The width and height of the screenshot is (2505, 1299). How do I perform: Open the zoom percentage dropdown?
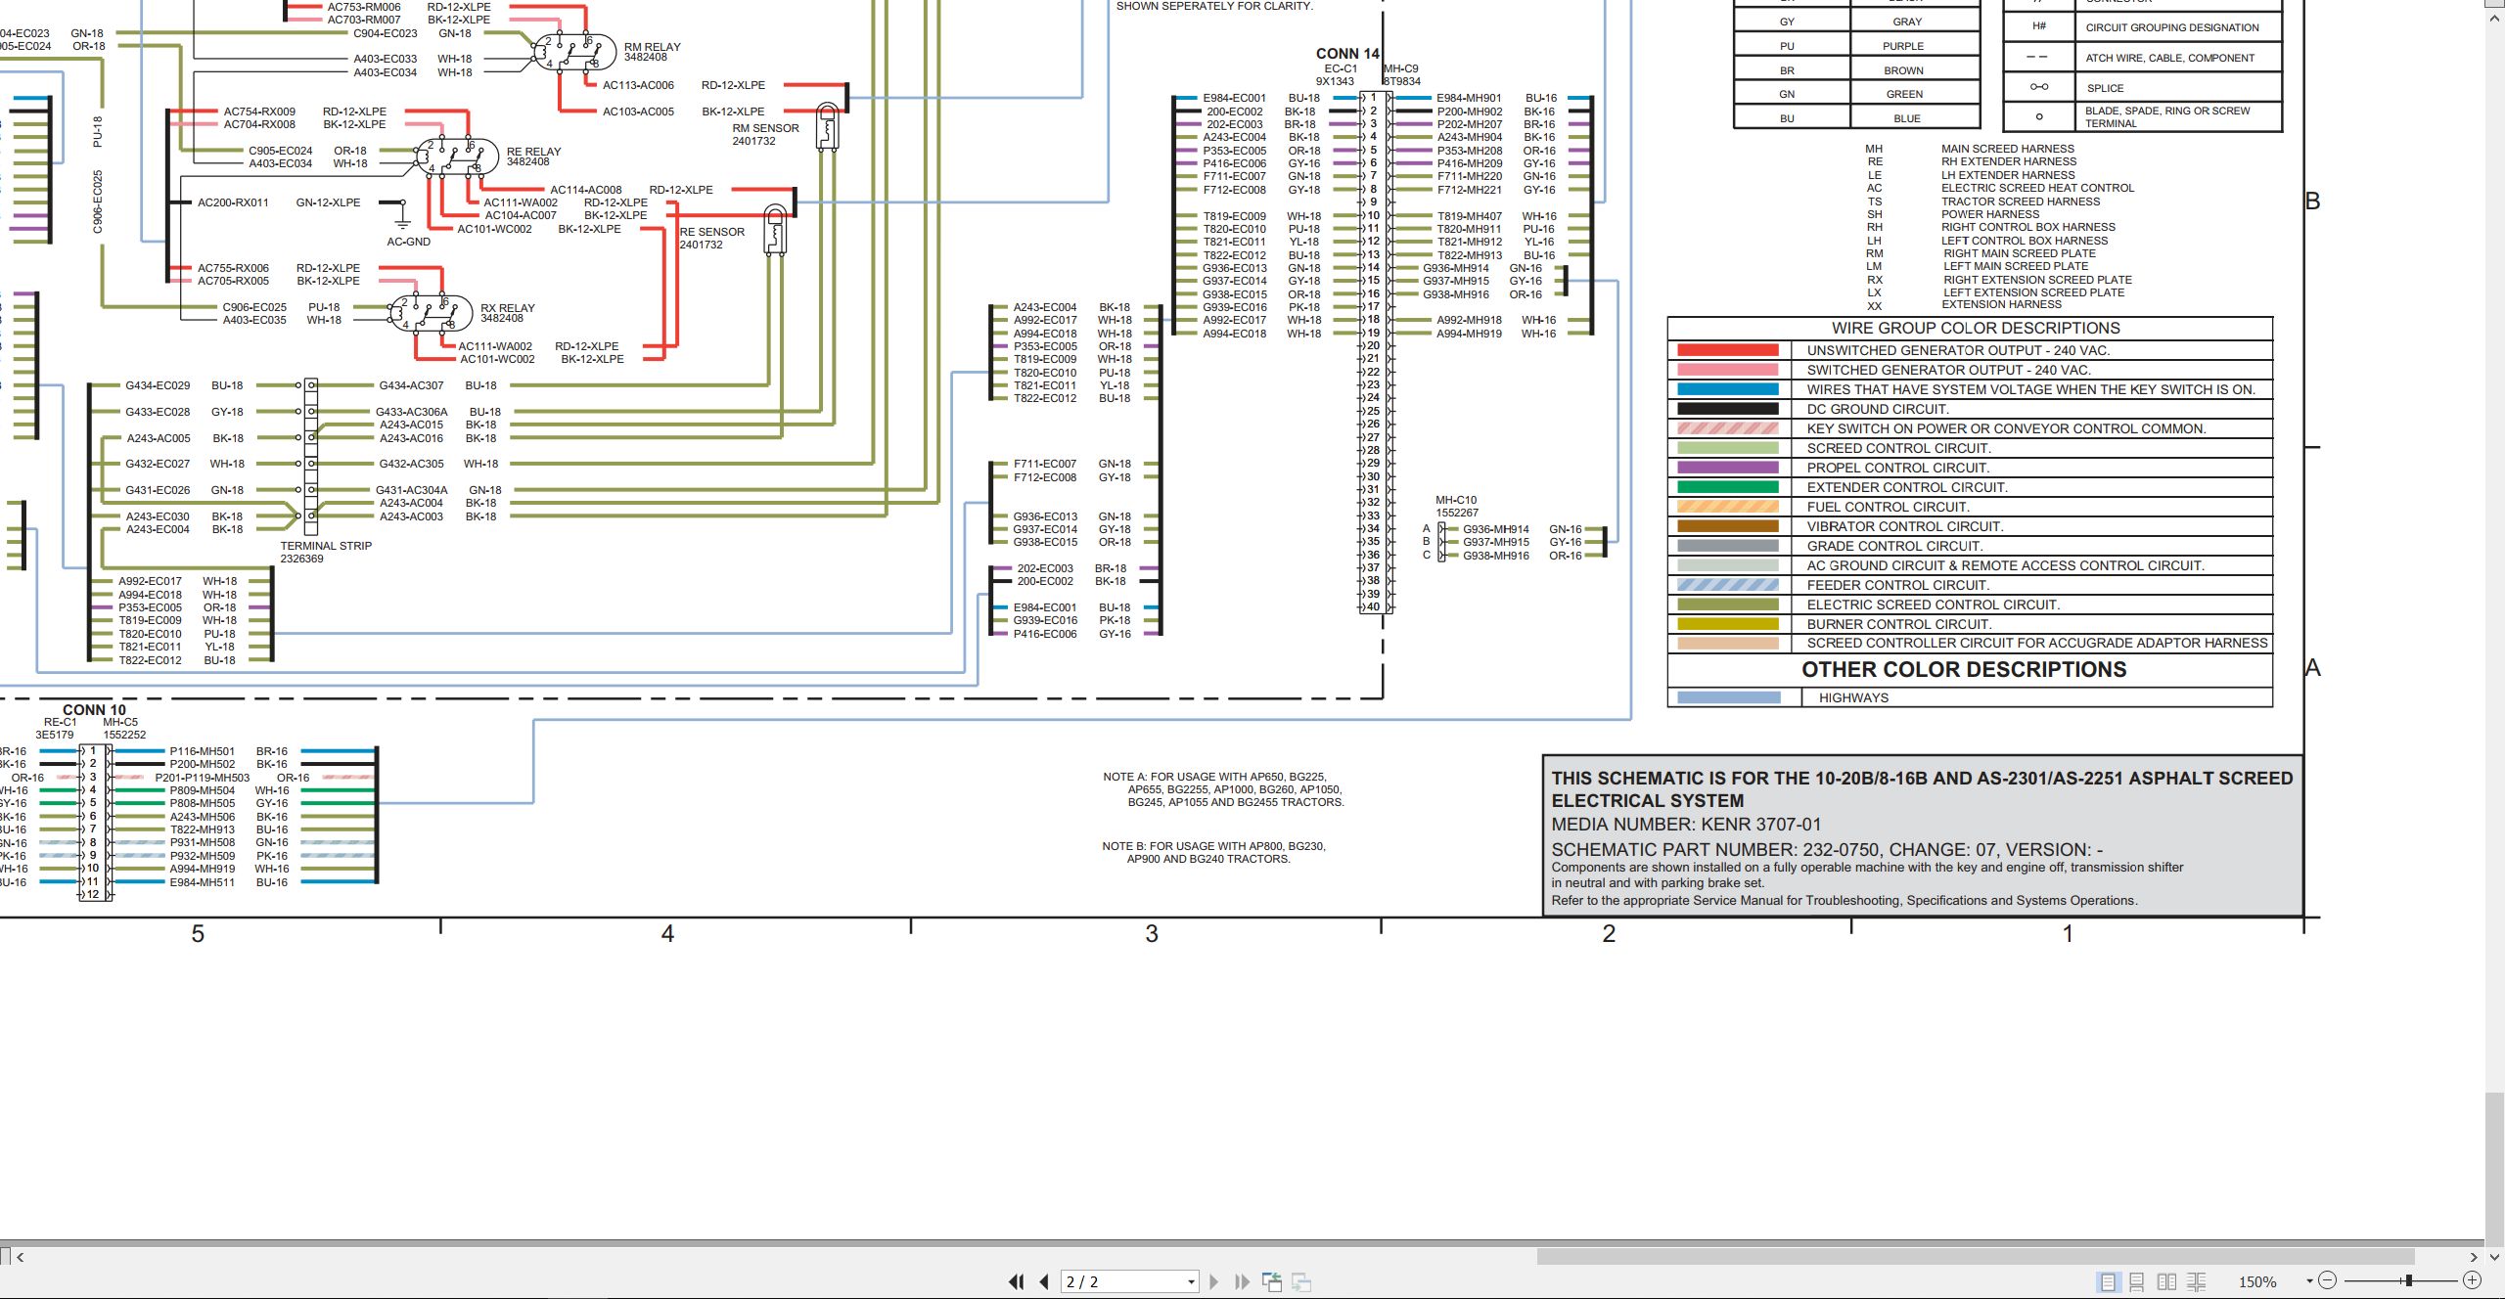[2309, 1281]
